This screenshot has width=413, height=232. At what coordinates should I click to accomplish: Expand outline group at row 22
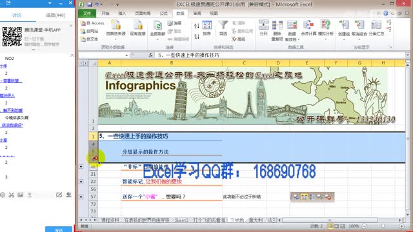pyautogui.click(x=81, y=182)
